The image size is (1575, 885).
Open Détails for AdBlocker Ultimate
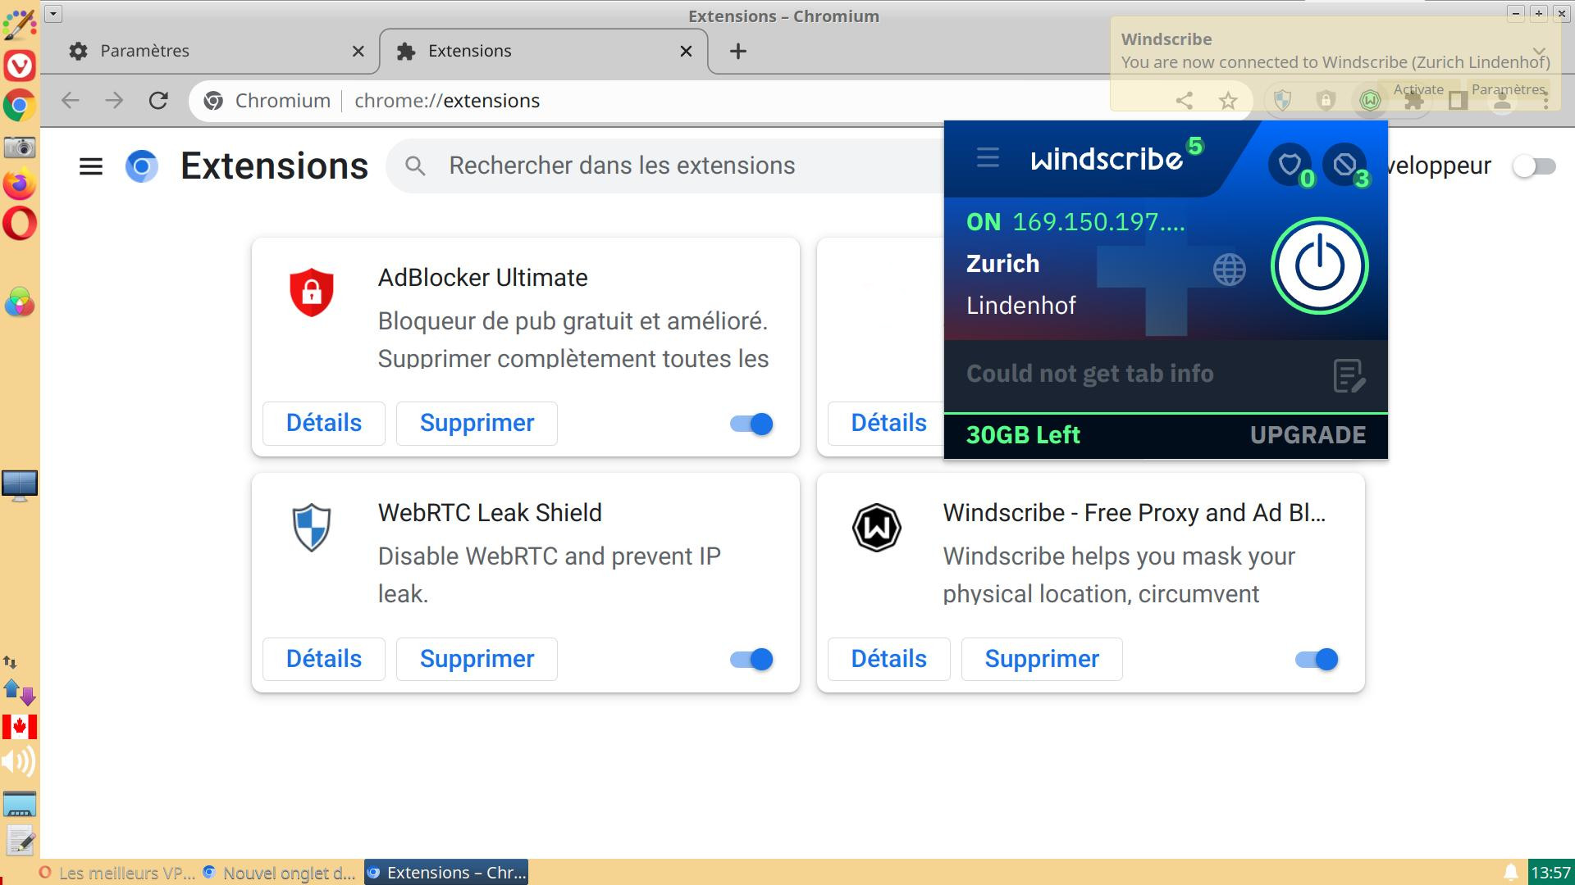point(324,424)
